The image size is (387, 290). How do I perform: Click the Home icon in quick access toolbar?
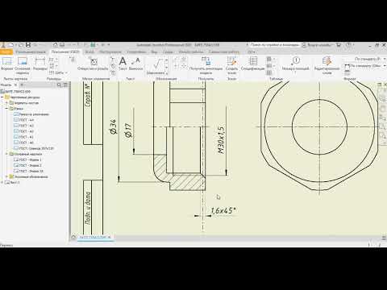[56, 45]
